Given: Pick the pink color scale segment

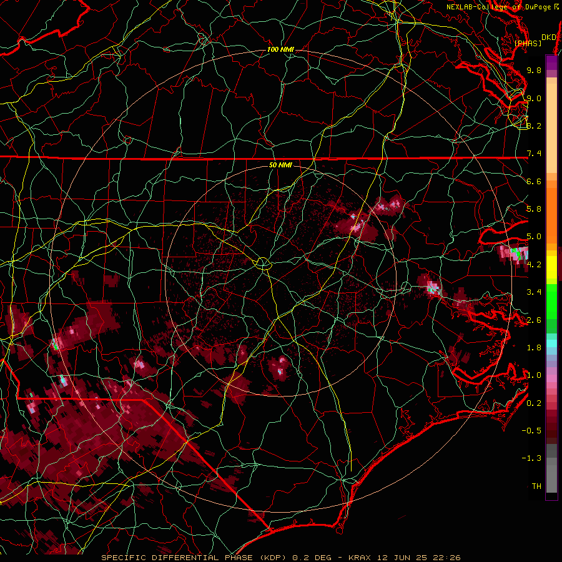Looking at the screenshot, I should tap(551, 378).
